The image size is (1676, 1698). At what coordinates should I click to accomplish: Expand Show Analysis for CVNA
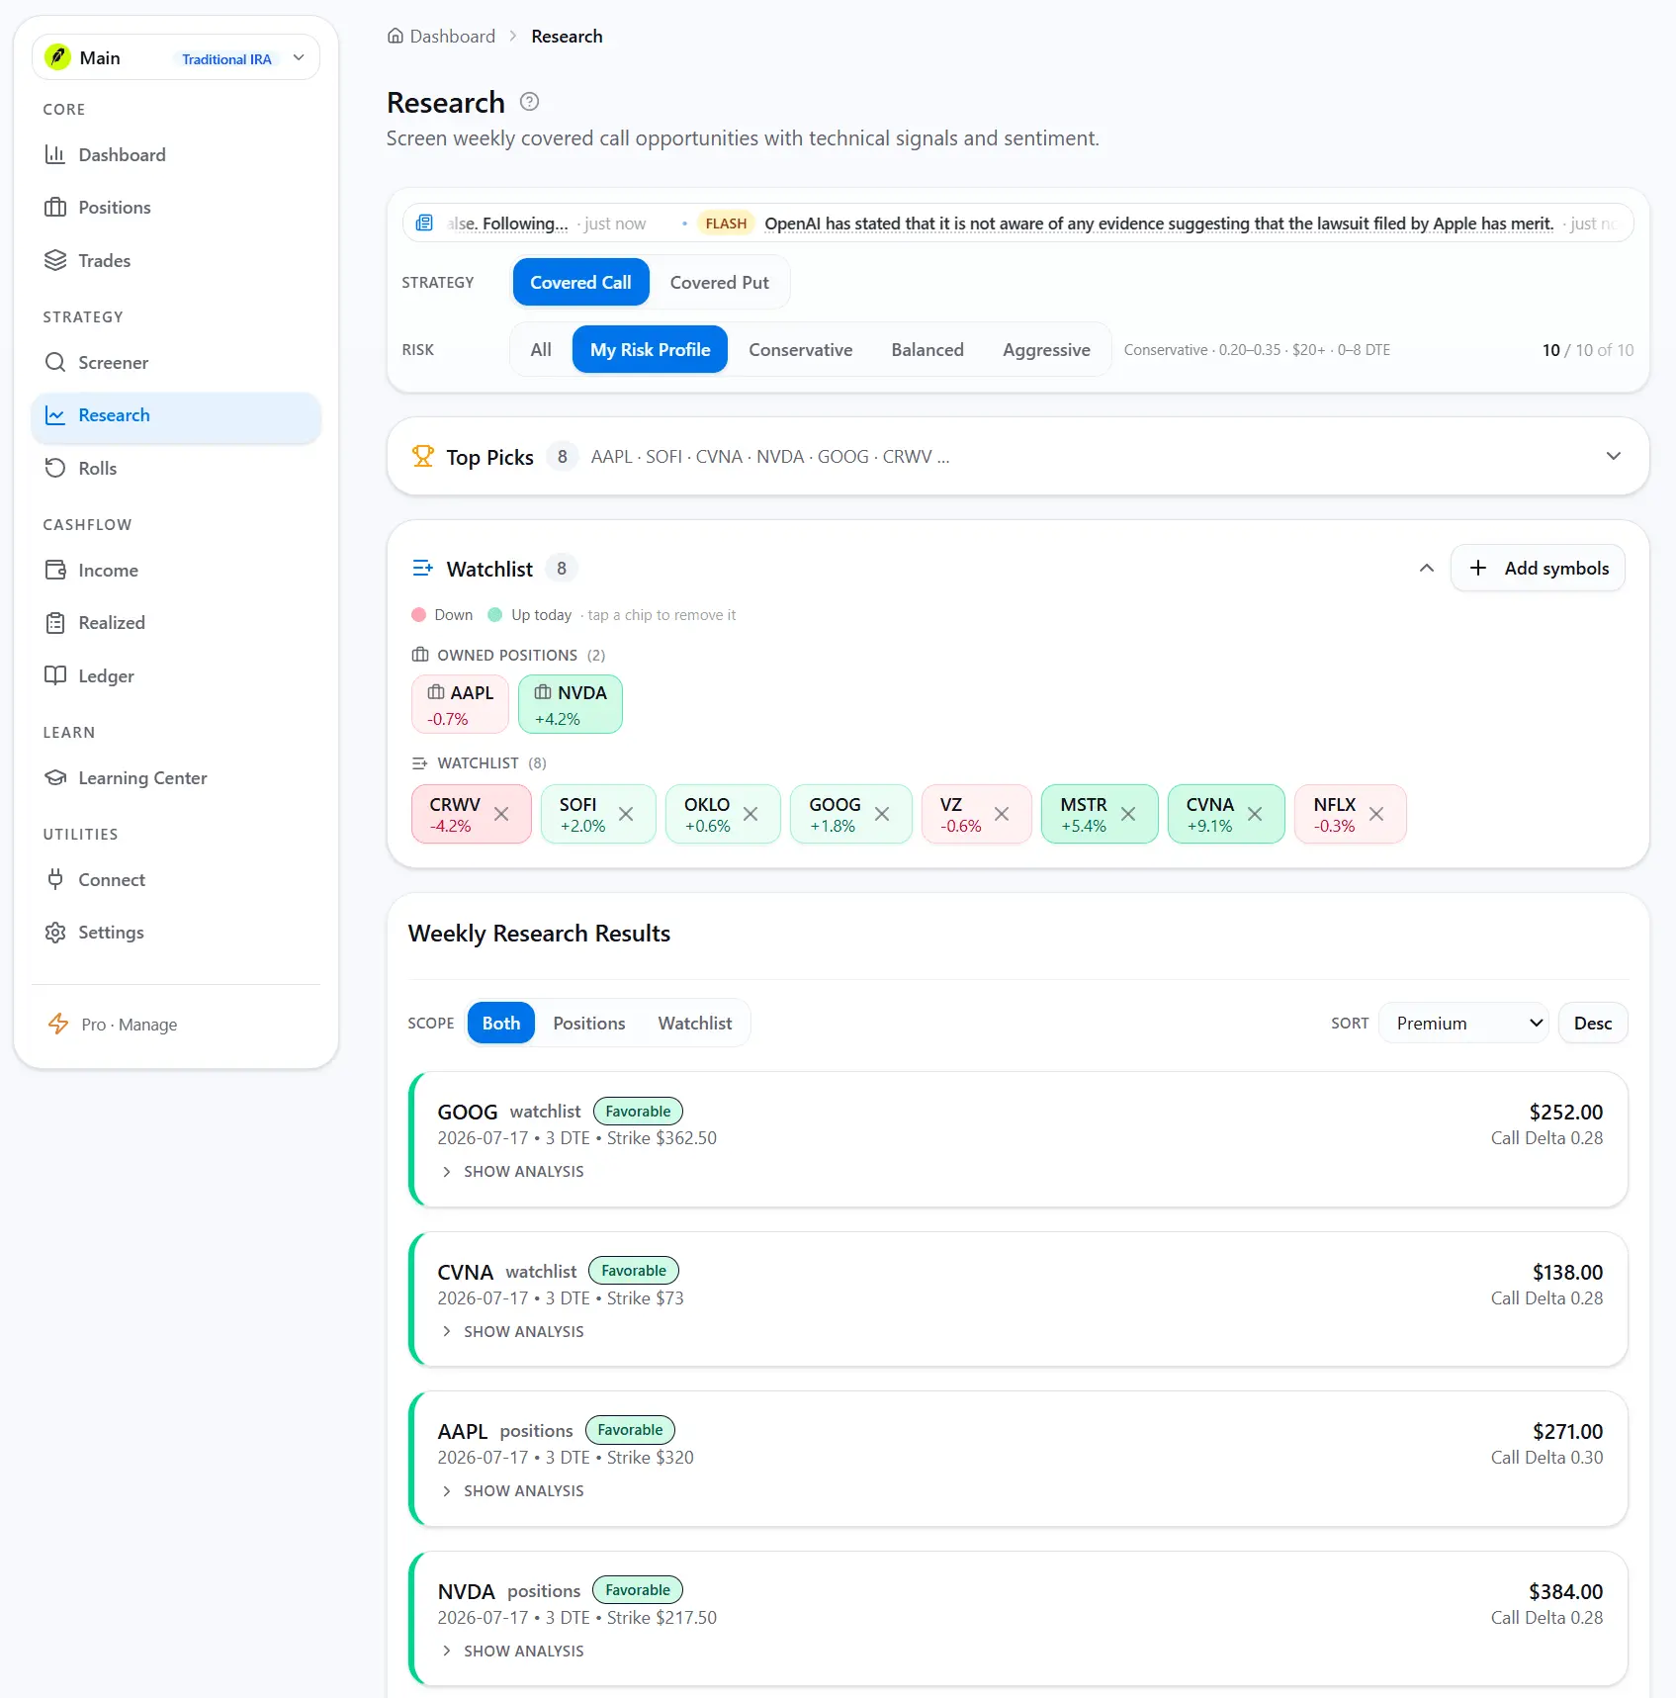click(x=513, y=1331)
